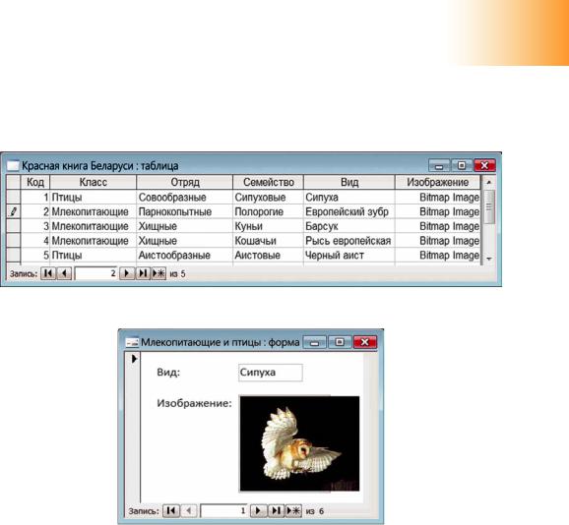The width and height of the screenshot is (569, 525).
Task: Maximize the Млекопитающие и птицы form window
Action: 340,342
